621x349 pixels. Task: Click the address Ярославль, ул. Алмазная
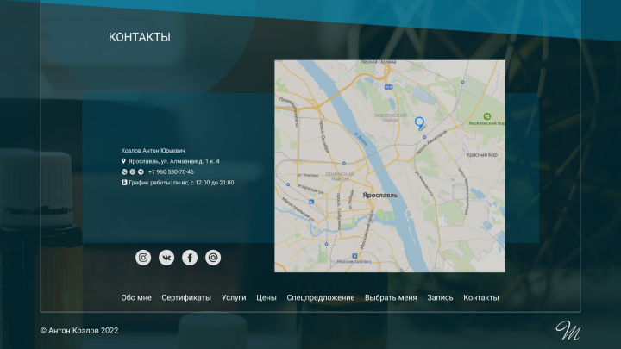click(x=174, y=161)
